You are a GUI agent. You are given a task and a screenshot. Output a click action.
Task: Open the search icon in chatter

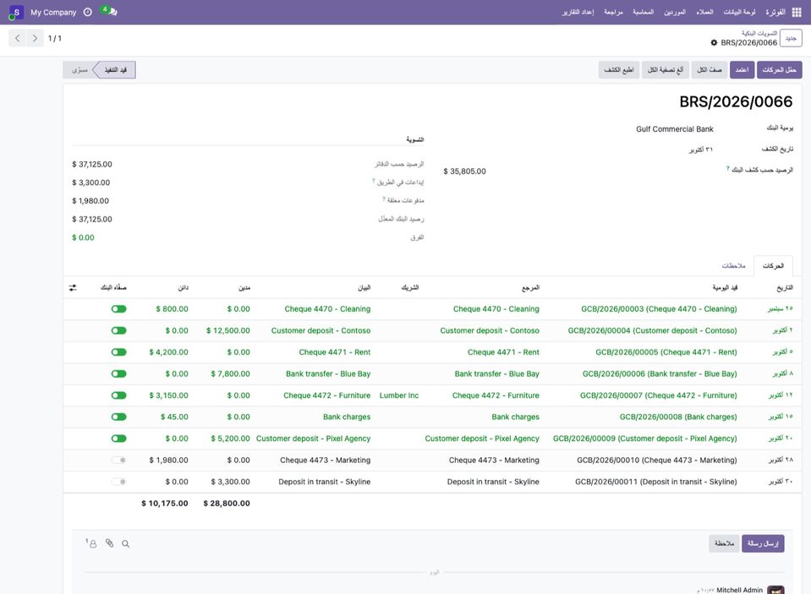(x=126, y=543)
